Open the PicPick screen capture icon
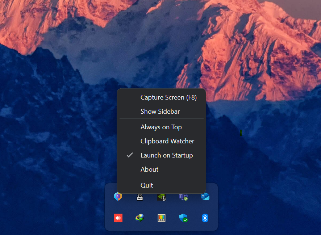 [161, 218]
